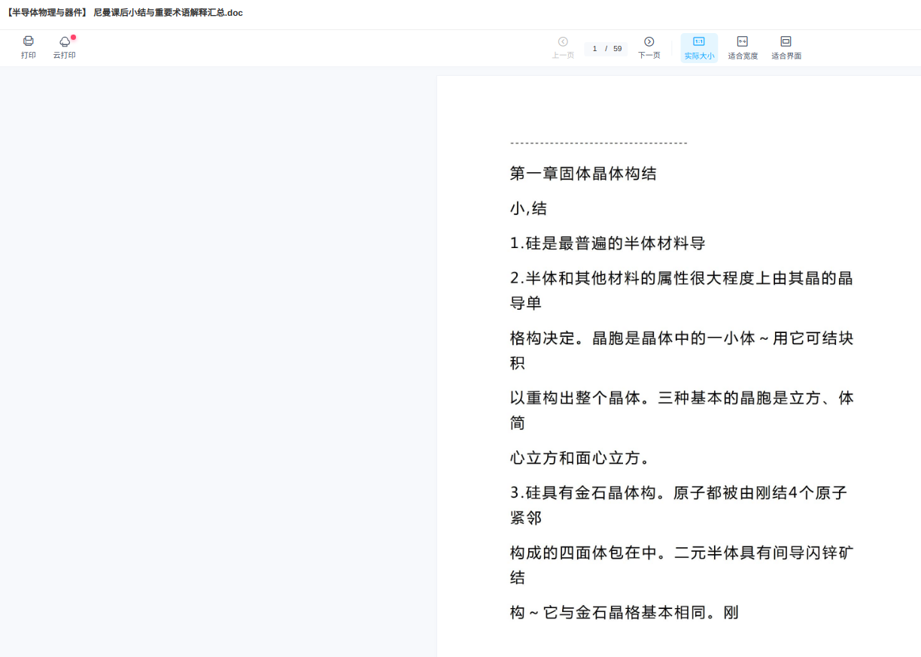Viewport: 921px width, 657px height.
Task: Go to next page with right arrow
Action: click(649, 42)
